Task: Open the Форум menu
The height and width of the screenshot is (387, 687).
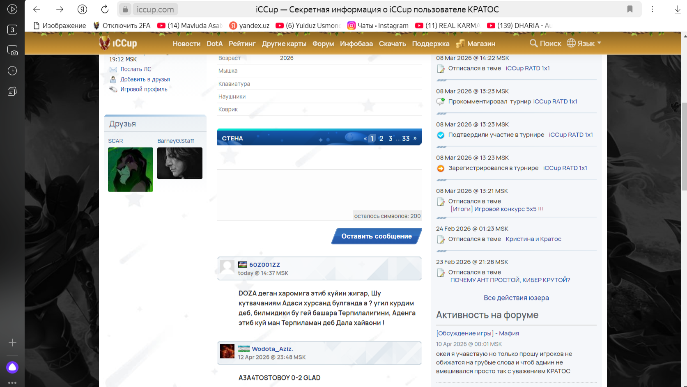Action: (323, 44)
